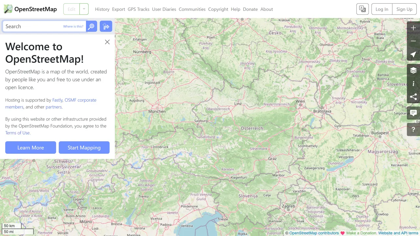This screenshot has width=420, height=236.
Task: Open the map layers panel icon
Action: (x=413, y=70)
